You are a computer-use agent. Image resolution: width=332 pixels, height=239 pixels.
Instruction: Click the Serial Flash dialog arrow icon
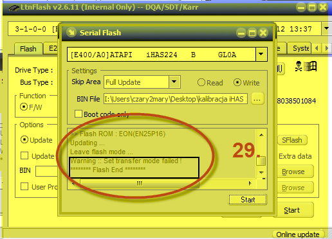tap(71, 32)
